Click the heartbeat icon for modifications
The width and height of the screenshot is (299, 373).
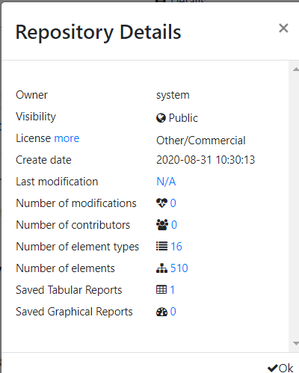pyautogui.click(x=161, y=203)
